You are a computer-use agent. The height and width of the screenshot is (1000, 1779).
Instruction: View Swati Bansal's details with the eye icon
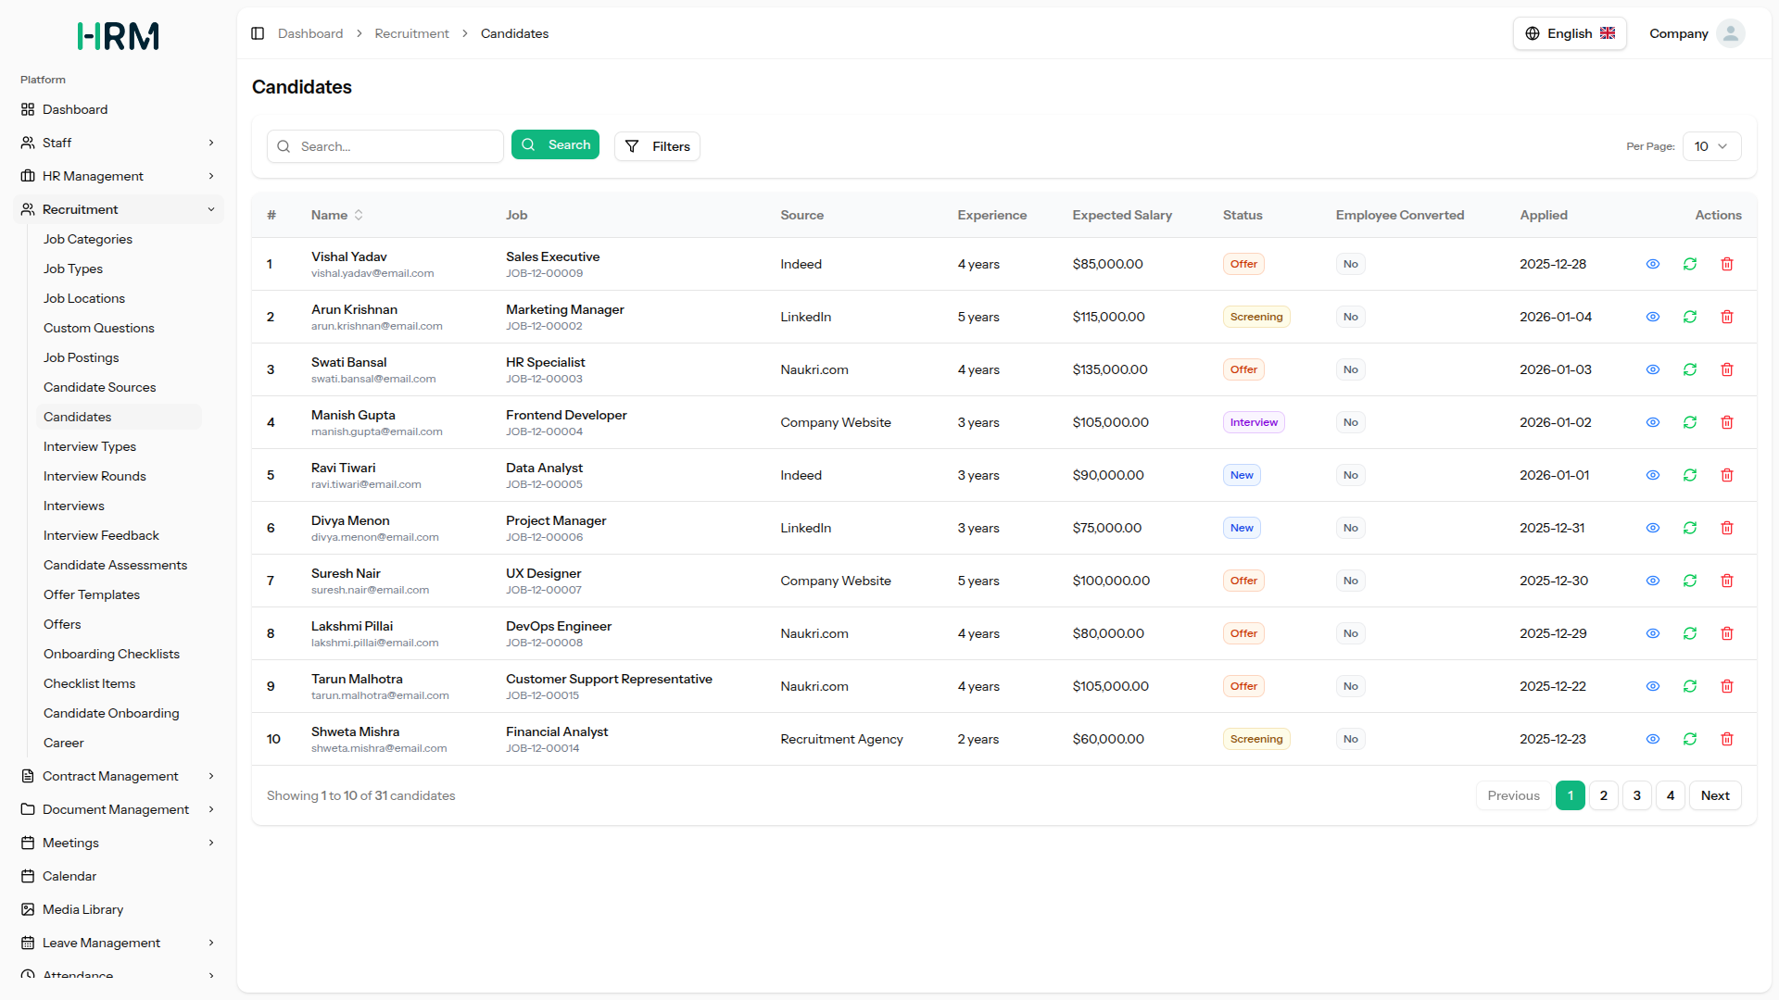point(1652,369)
